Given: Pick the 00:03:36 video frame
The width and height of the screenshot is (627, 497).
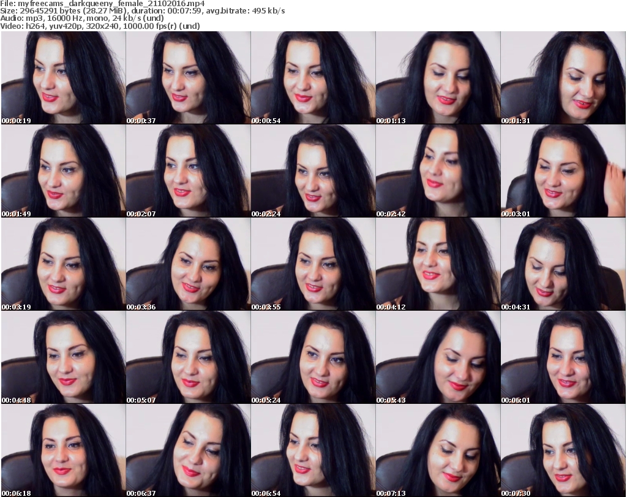Looking at the screenshot, I should tap(189, 264).
